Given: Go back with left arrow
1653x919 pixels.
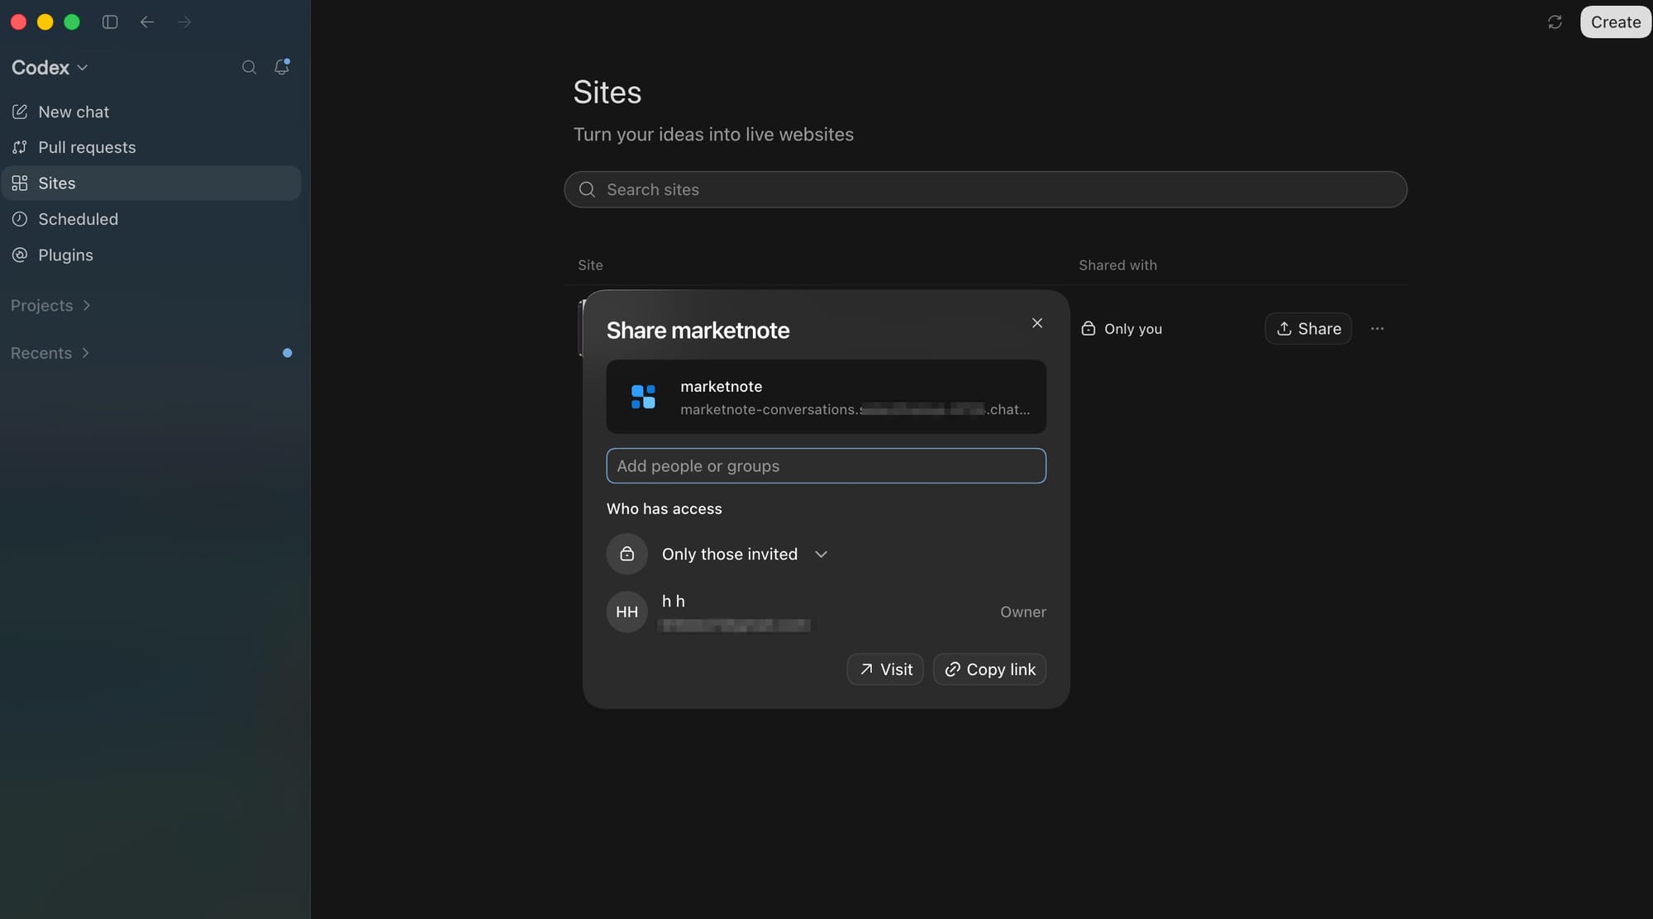Looking at the screenshot, I should click(147, 22).
